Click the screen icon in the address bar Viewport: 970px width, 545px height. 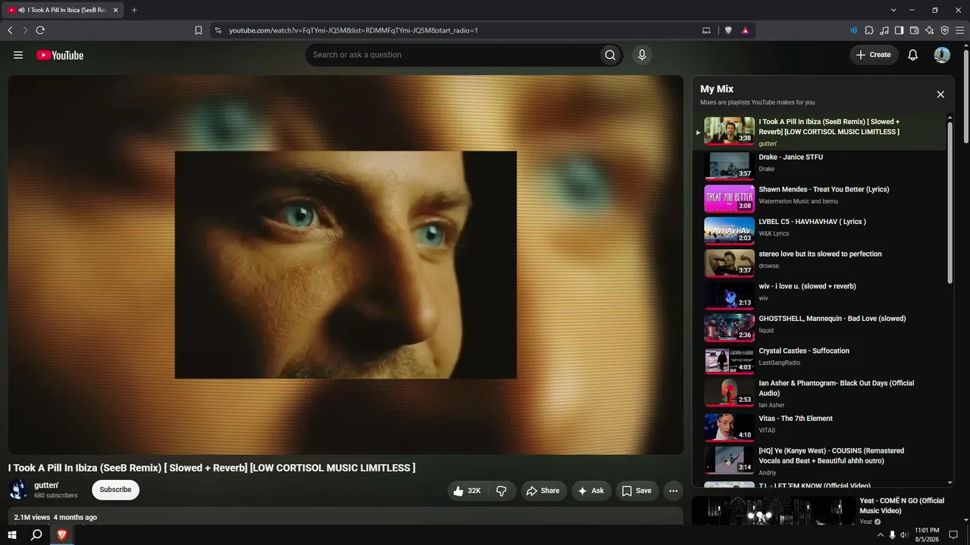click(x=706, y=30)
